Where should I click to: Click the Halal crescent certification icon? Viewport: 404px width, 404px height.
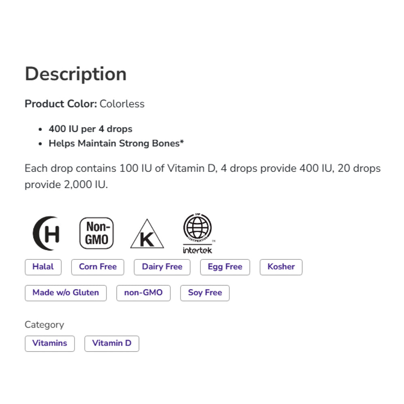point(46,233)
